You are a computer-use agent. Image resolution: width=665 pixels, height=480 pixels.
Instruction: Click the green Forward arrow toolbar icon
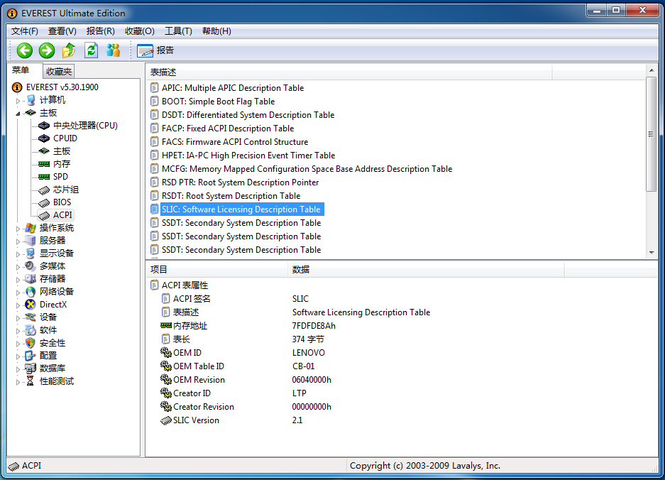(47, 50)
